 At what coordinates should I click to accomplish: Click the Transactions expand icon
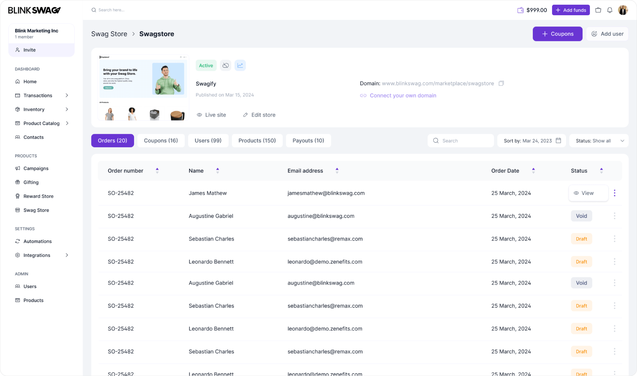[x=67, y=95]
